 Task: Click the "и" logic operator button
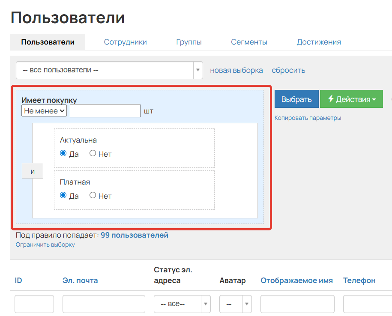[33, 170]
